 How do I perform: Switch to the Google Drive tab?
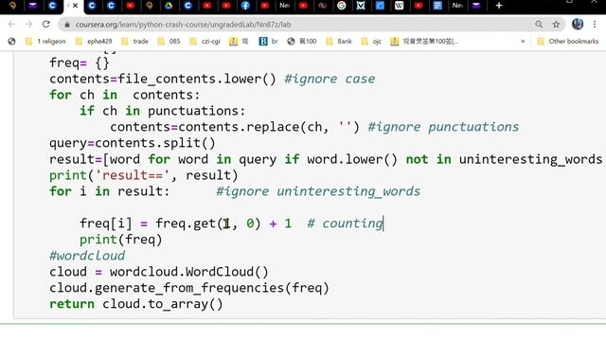(169, 6)
